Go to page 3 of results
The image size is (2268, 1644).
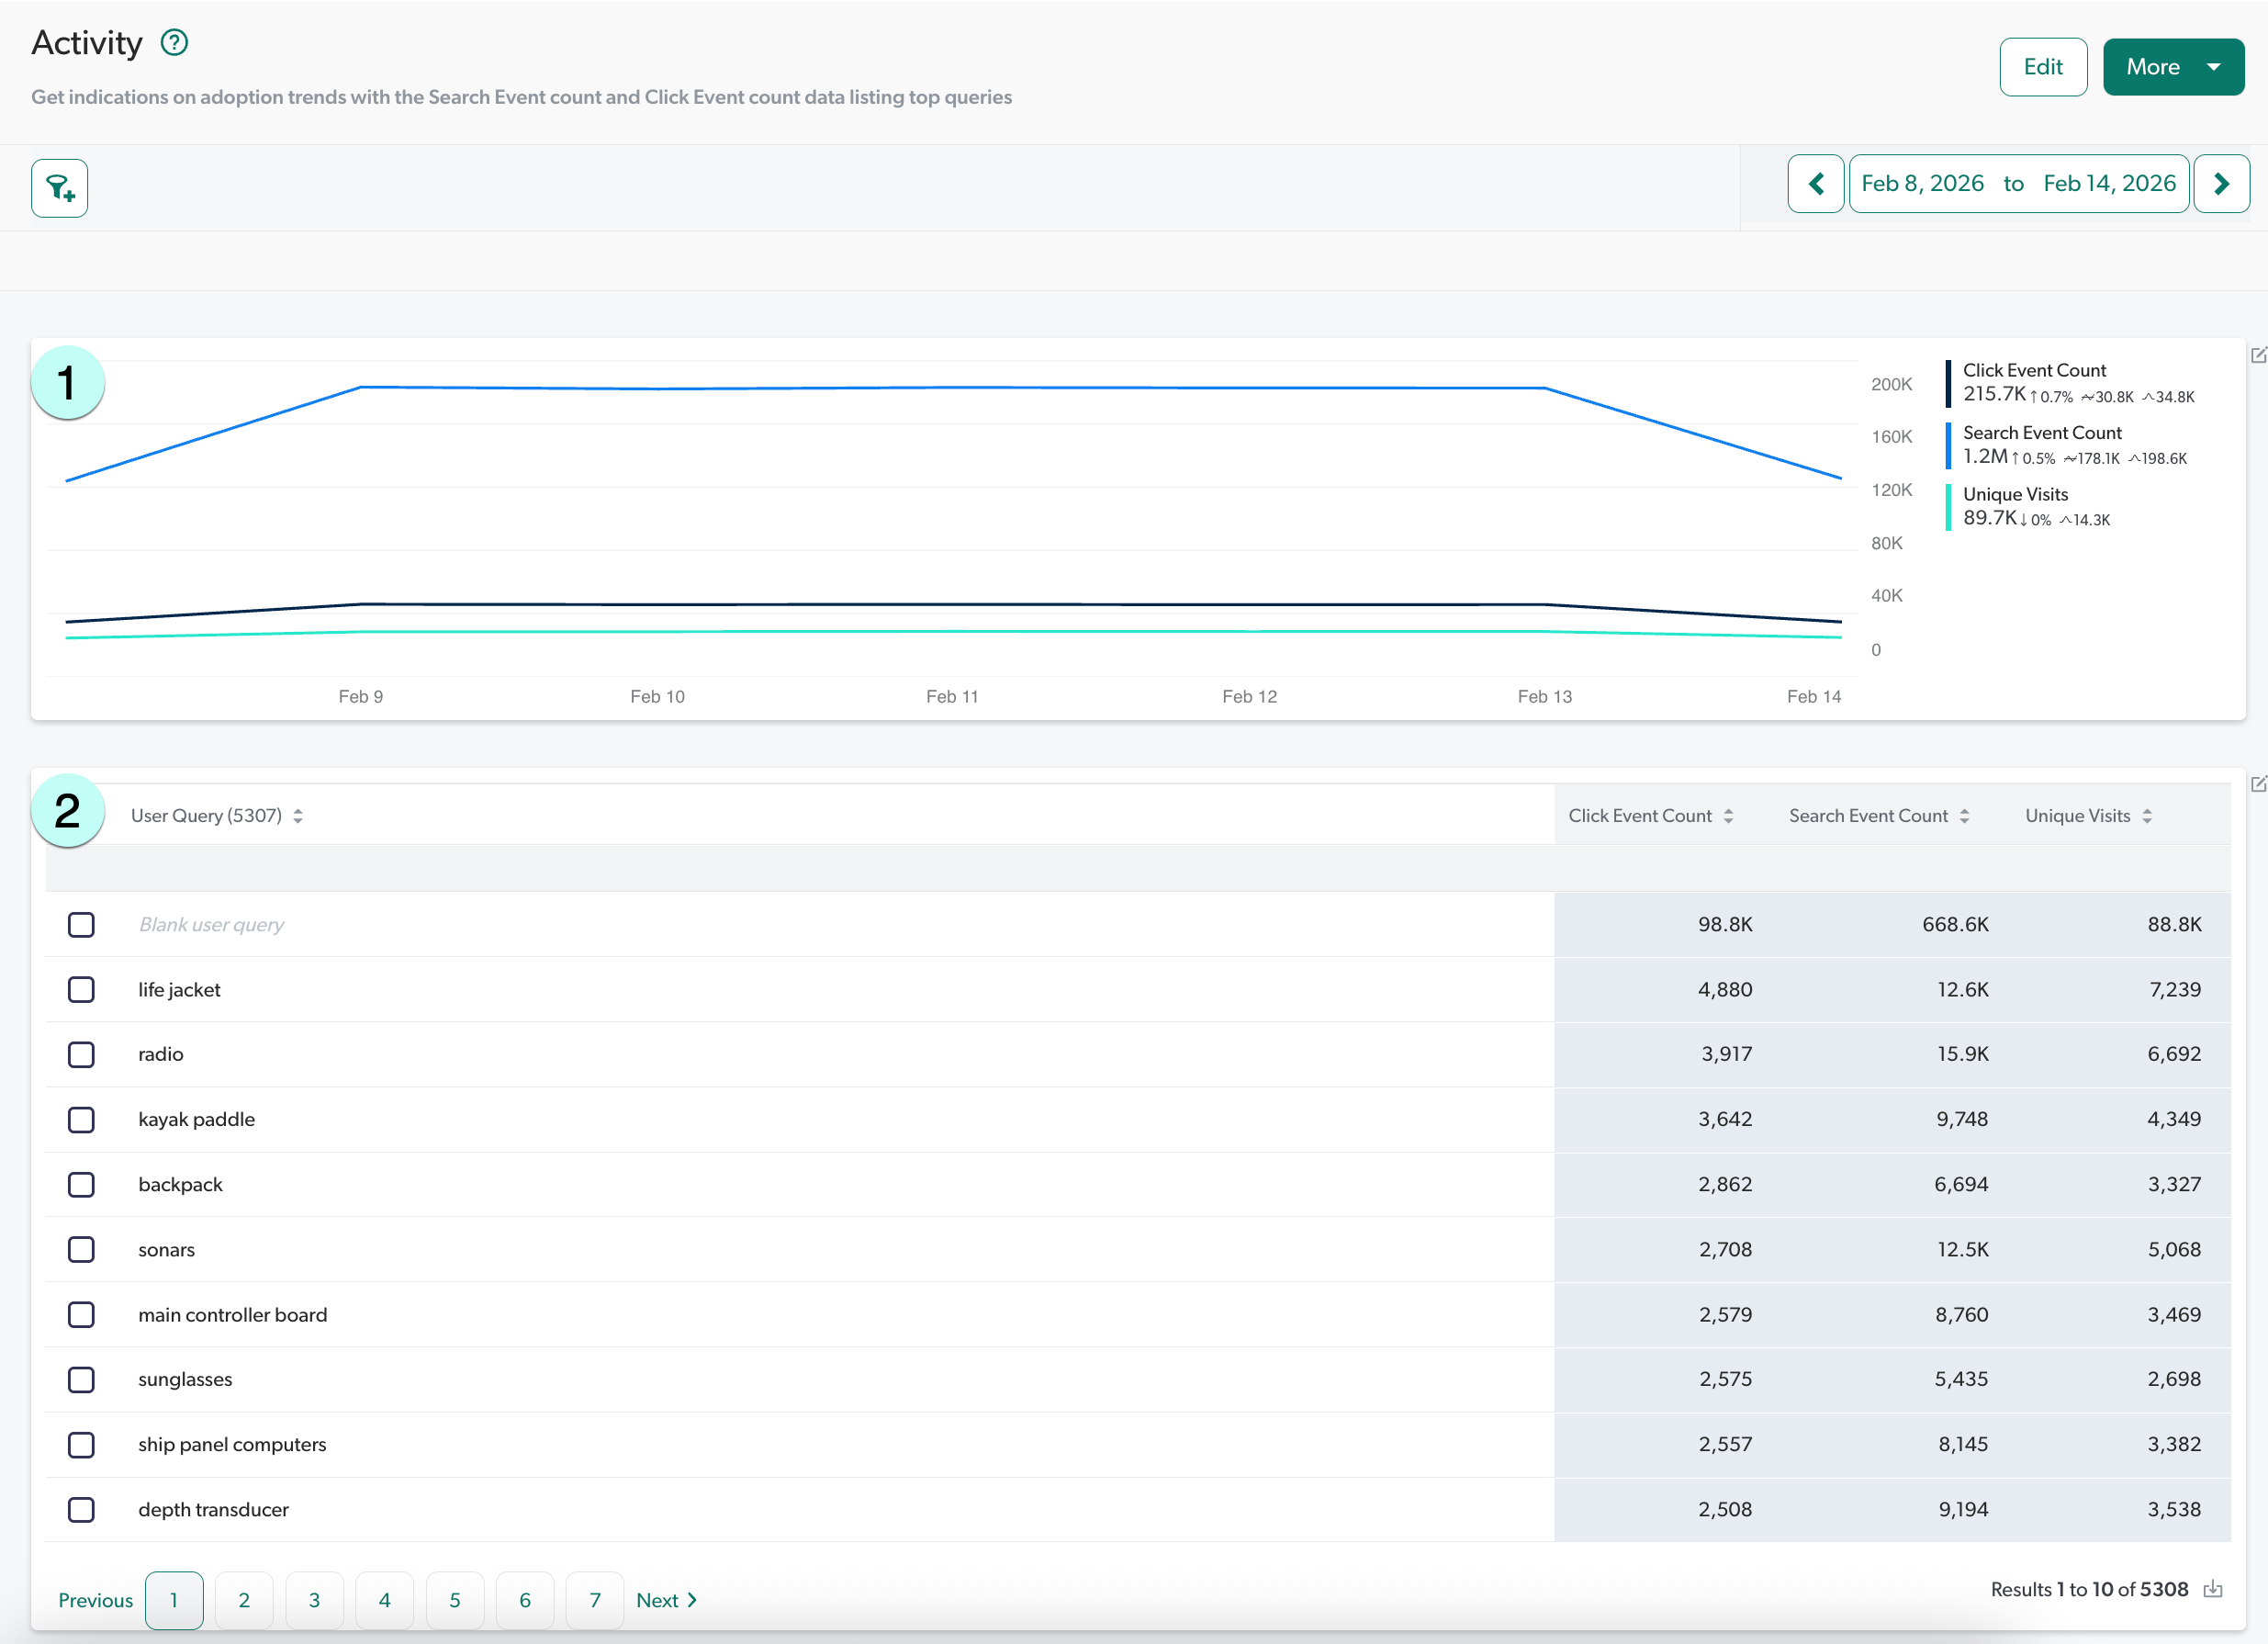click(x=314, y=1600)
